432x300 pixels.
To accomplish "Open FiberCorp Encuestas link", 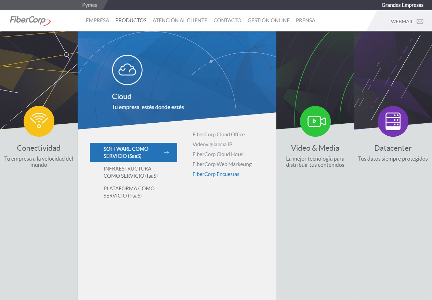I will click(216, 174).
